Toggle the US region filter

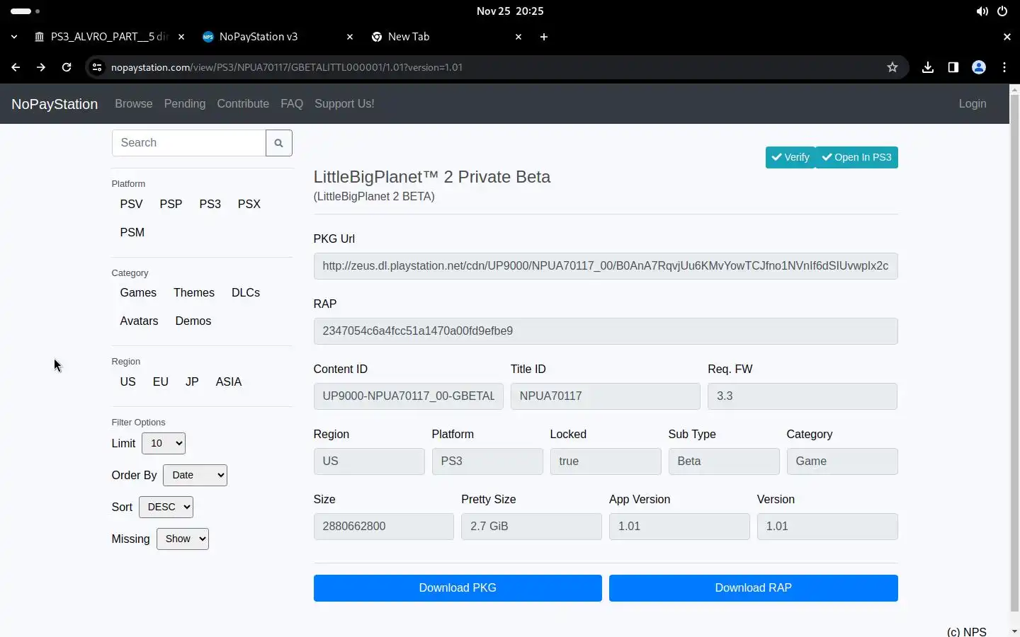click(127, 381)
